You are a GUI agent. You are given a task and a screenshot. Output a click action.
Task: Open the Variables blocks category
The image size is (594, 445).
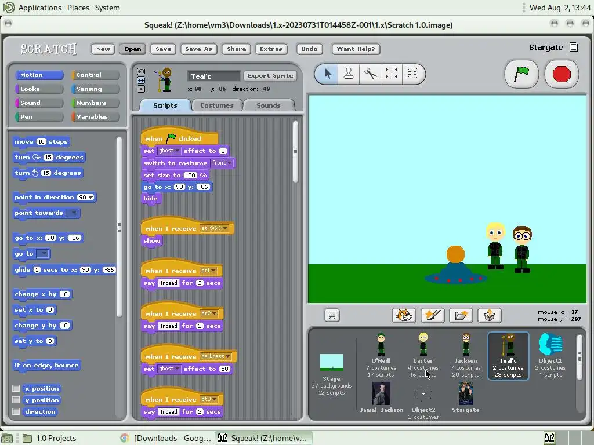pyautogui.click(x=96, y=116)
